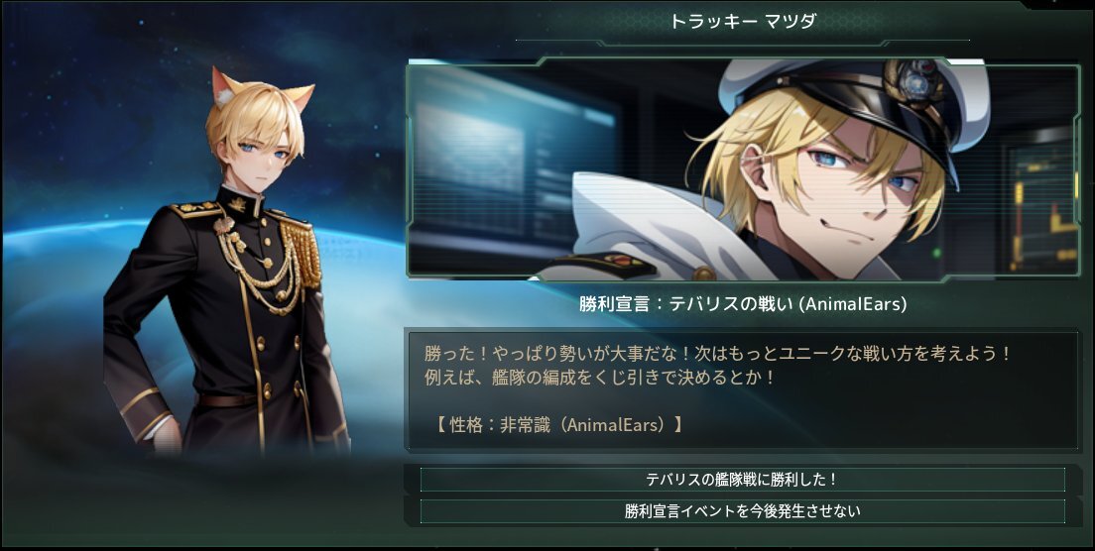Click the officer's right cat ear
1095x551 pixels.
point(299,98)
